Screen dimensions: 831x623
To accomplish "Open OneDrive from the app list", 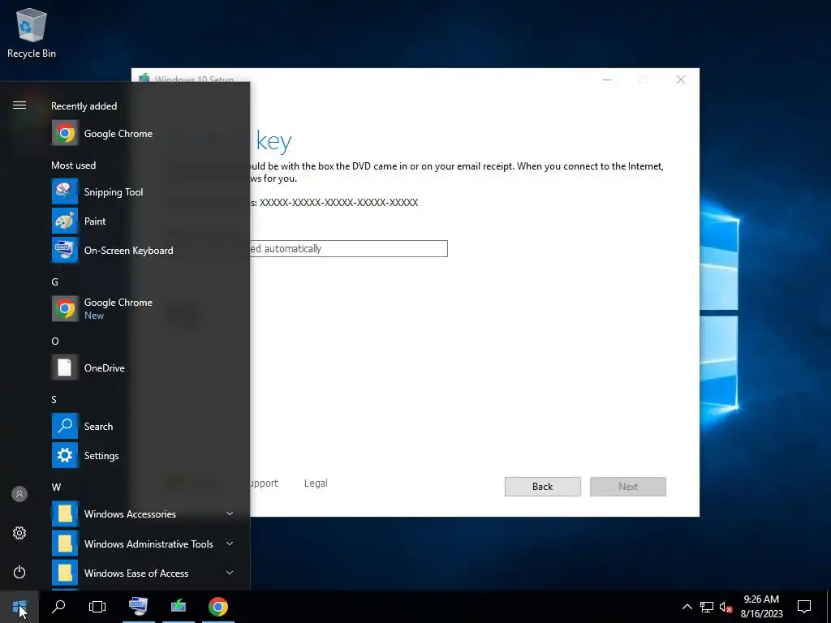I will (x=143, y=367).
